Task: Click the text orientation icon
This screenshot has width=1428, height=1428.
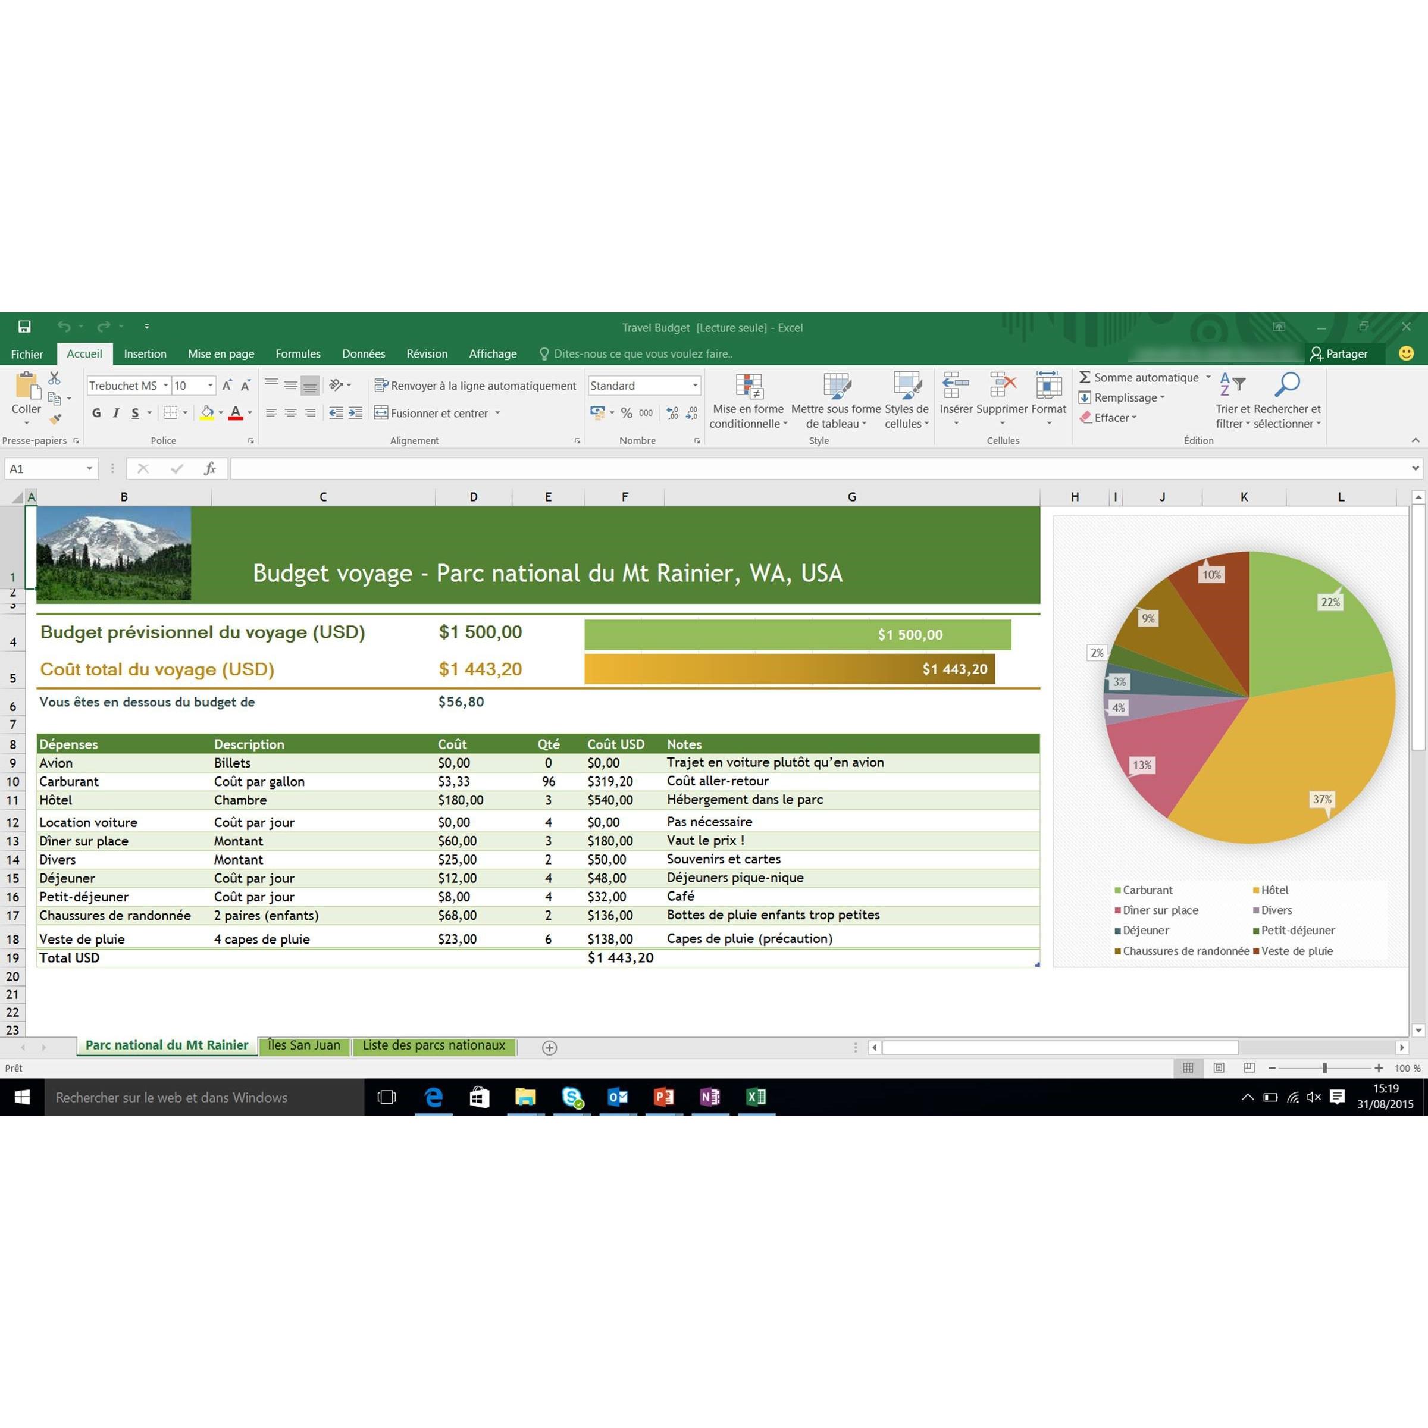Action: pyautogui.click(x=336, y=385)
